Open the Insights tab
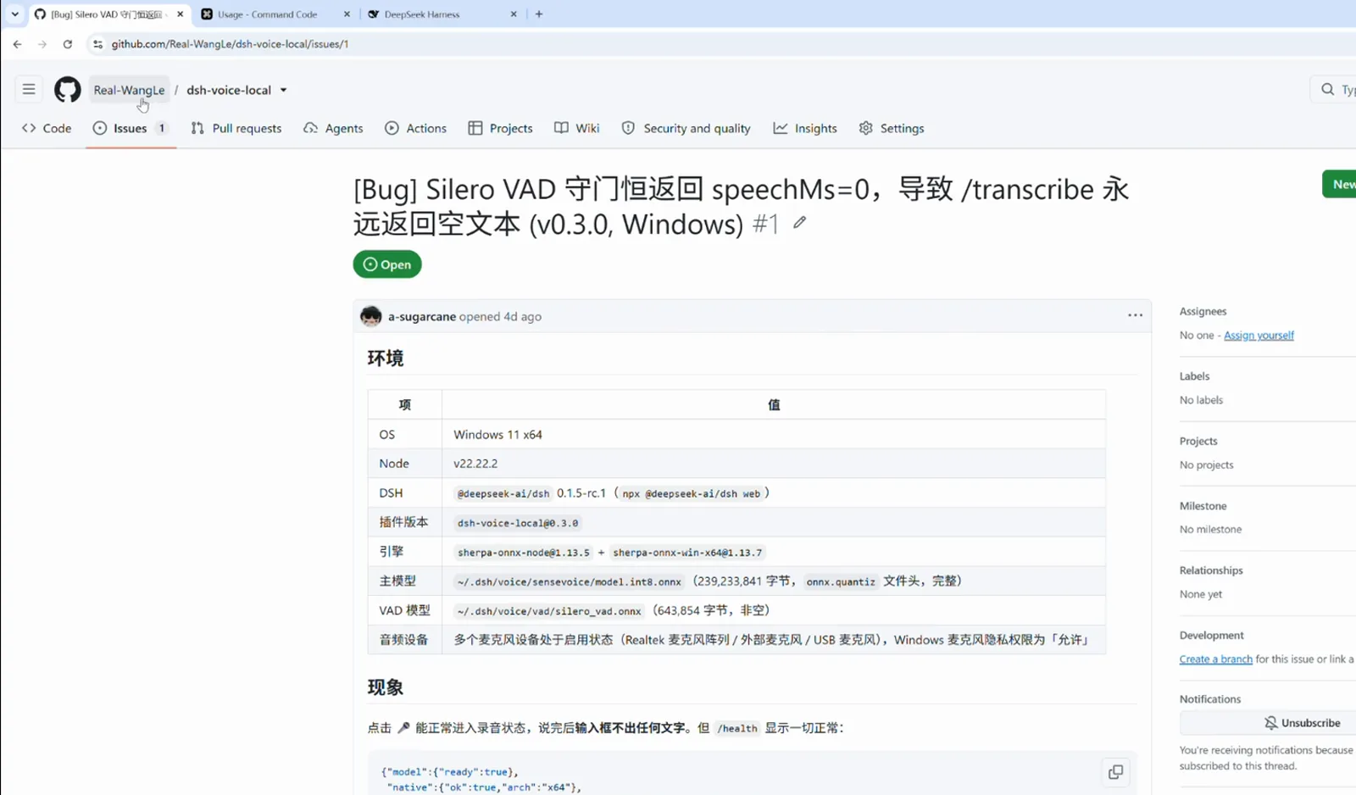The image size is (1356, 795). pyautogui.click(x=805, y=128)
